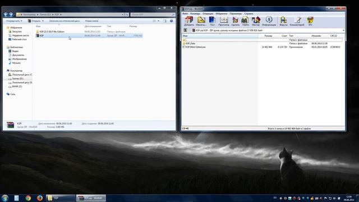
Task: Click the pinned document icon next to Start
Action: 16,198
